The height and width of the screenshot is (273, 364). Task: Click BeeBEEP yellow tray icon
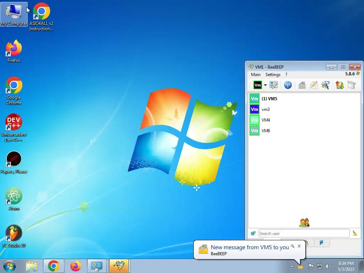[x=300, y=267]
